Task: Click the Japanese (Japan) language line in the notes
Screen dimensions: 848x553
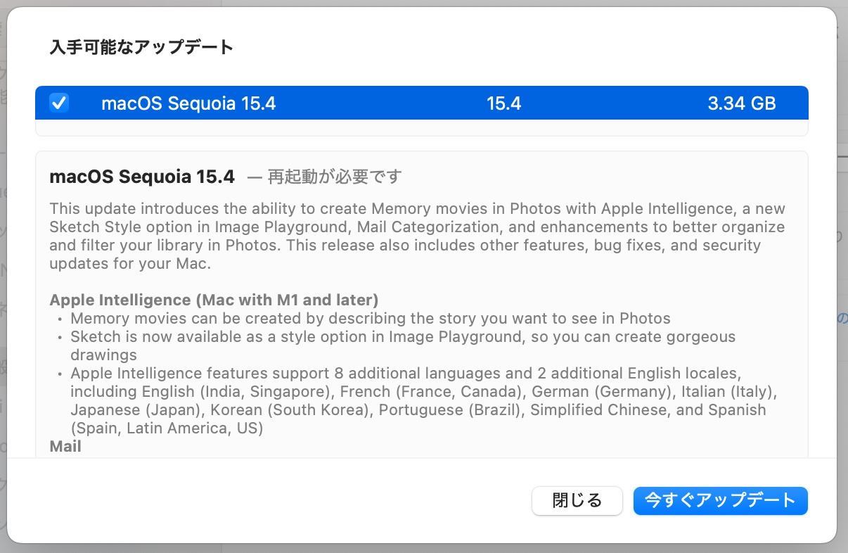Action: click(418, 409)
